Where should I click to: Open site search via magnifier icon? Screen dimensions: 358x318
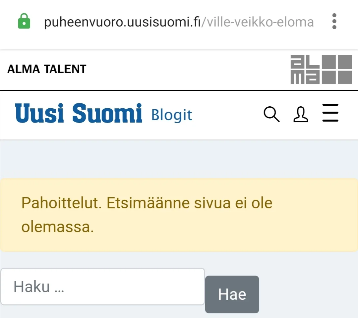pos(271,114)
